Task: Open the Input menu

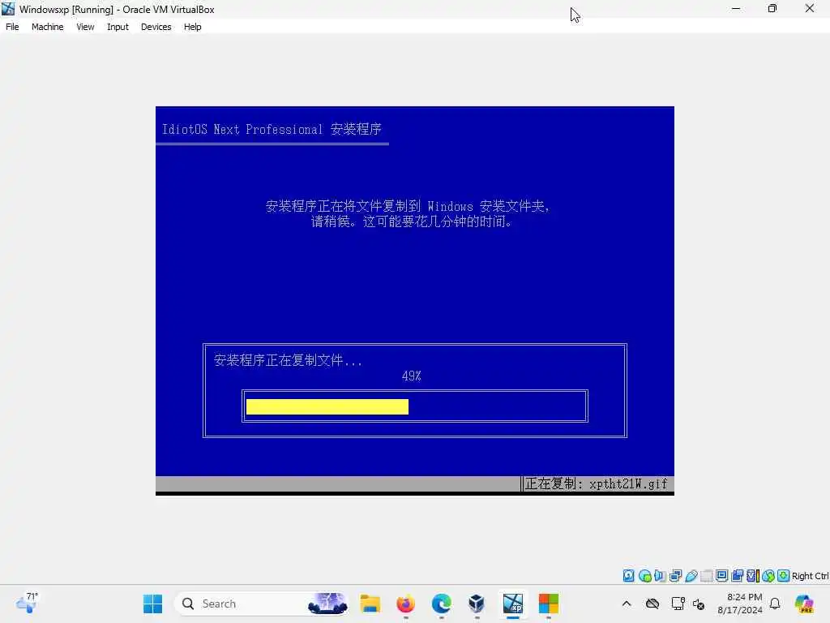Action: [118, 27]
